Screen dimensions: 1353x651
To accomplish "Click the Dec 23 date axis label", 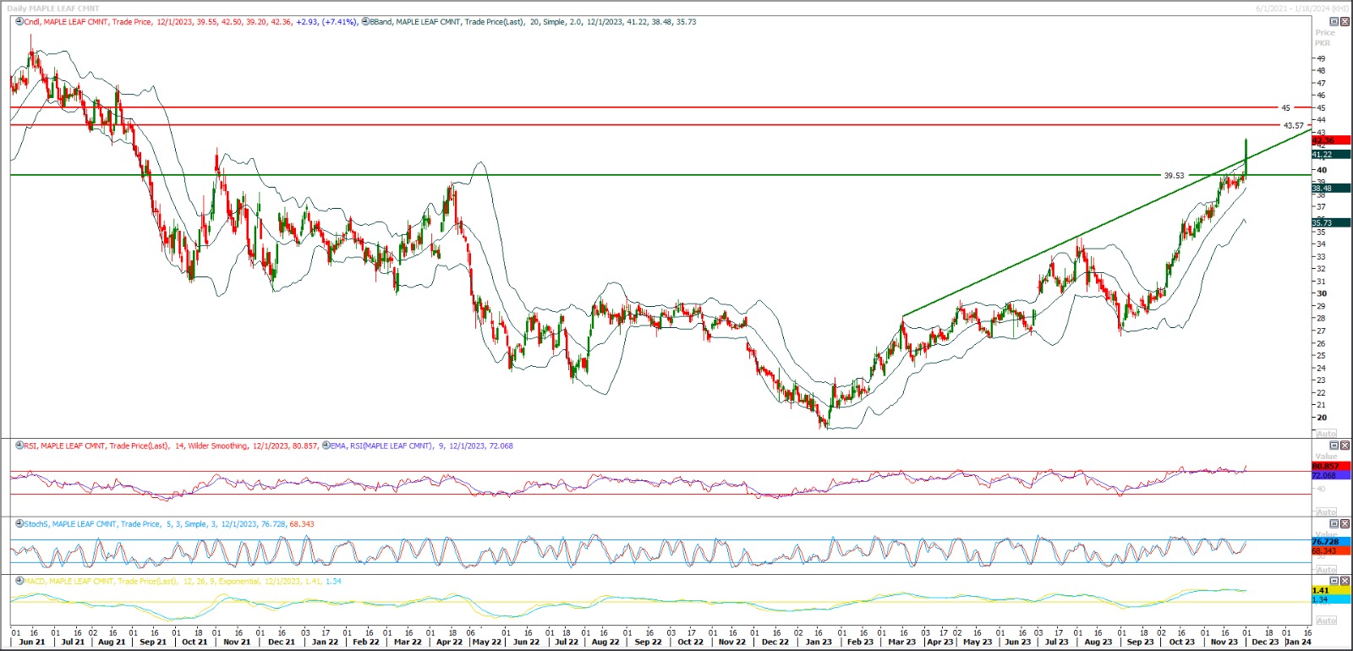I will 1264,642.
